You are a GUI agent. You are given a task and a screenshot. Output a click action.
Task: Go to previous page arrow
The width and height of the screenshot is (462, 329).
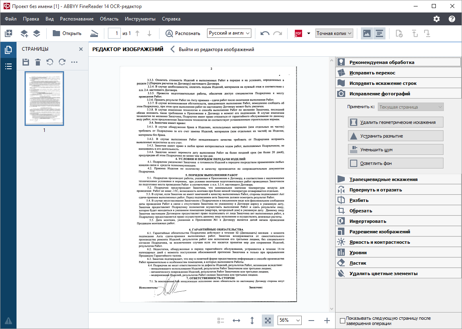(x=137, y=33)
